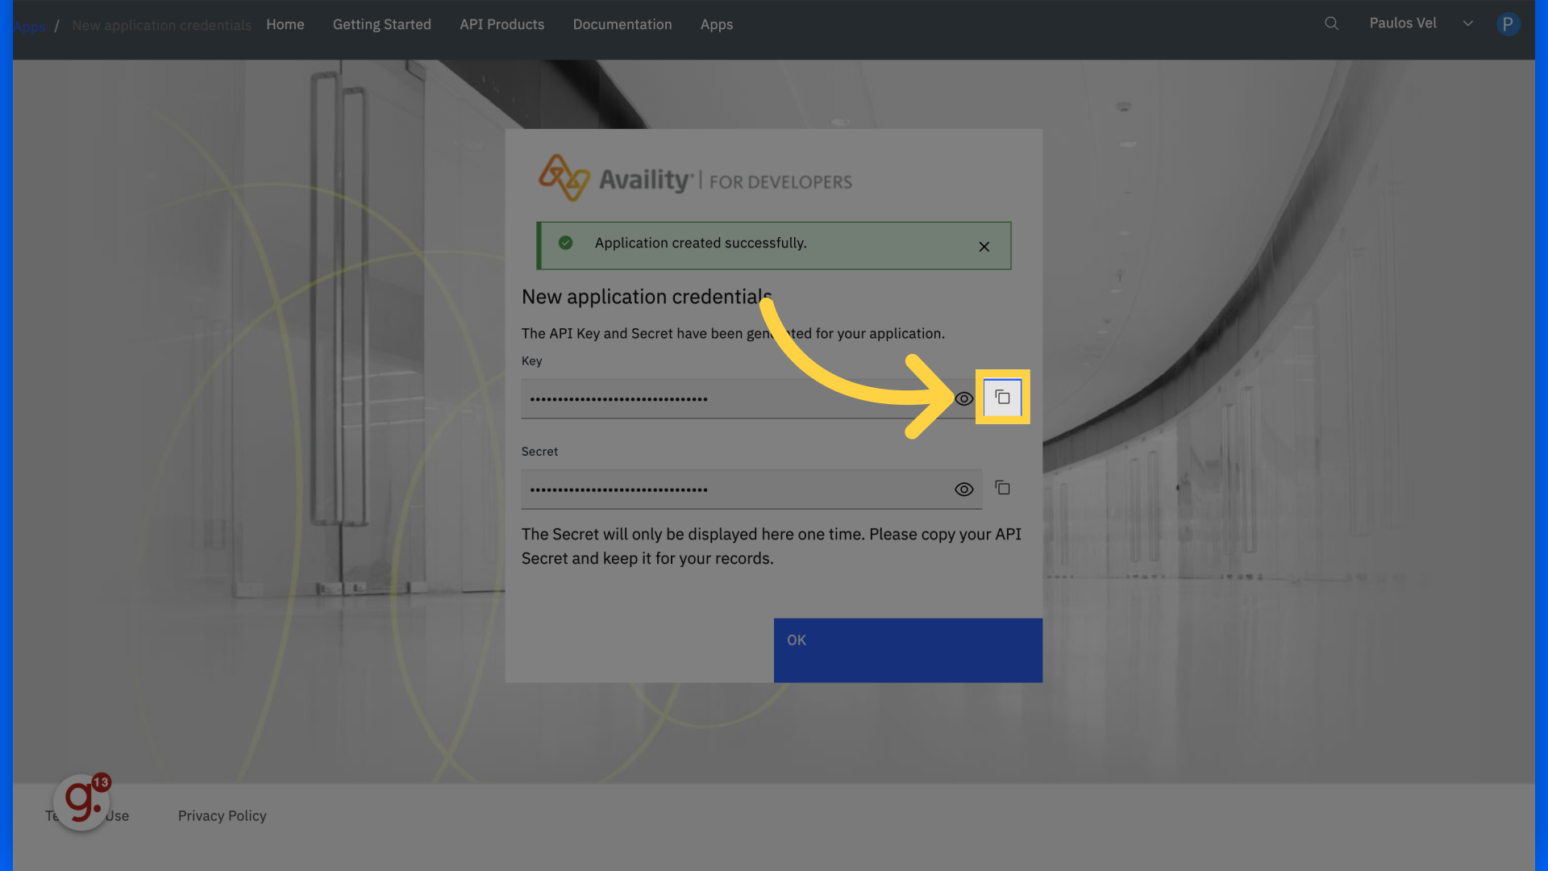Open the search icon in header

click(1331, 23)
